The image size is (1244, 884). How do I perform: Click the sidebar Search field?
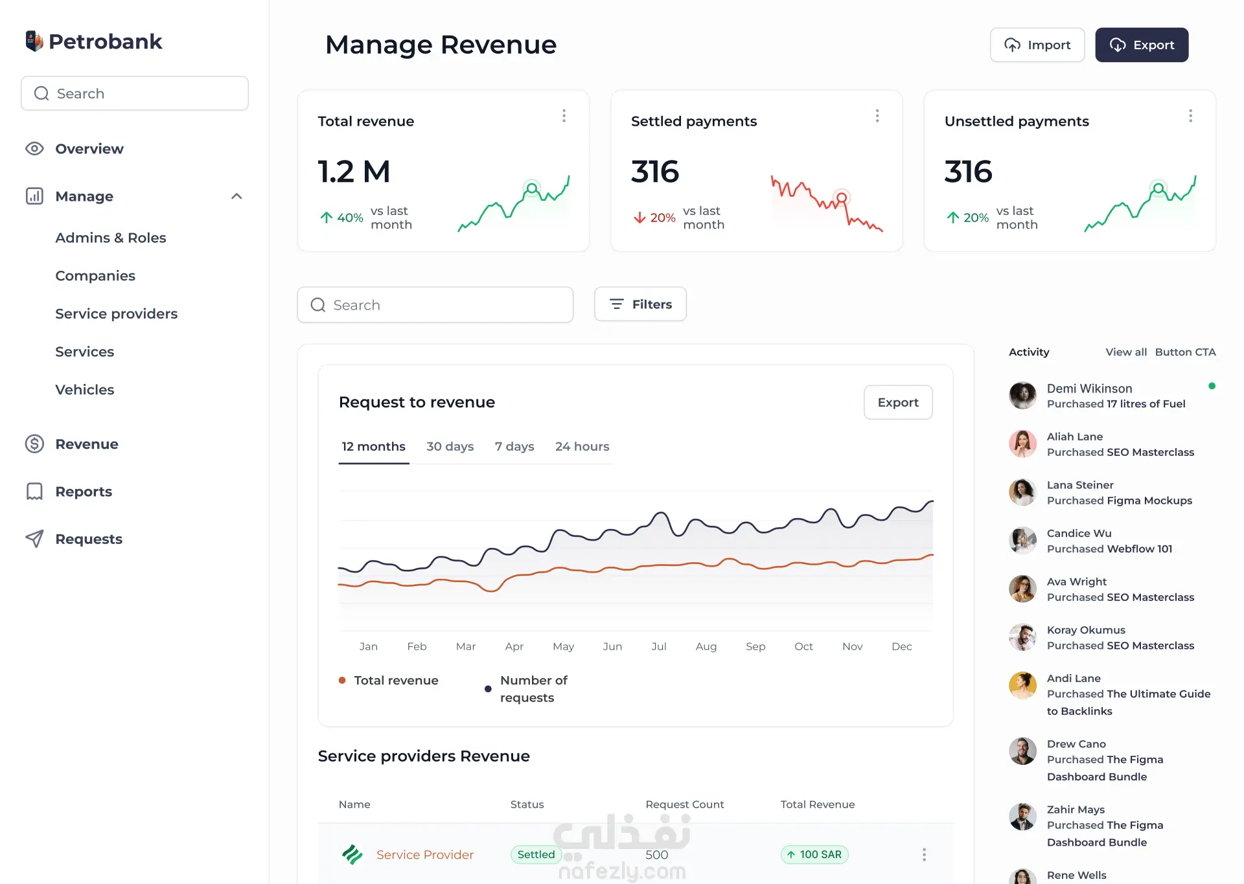[135, 94]
